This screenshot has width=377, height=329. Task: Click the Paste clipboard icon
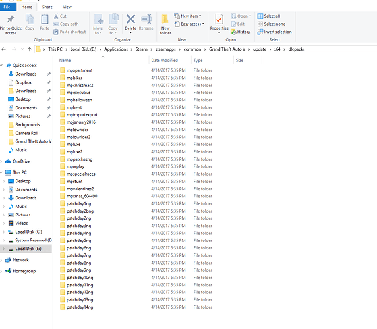click(x=44, y=19)
